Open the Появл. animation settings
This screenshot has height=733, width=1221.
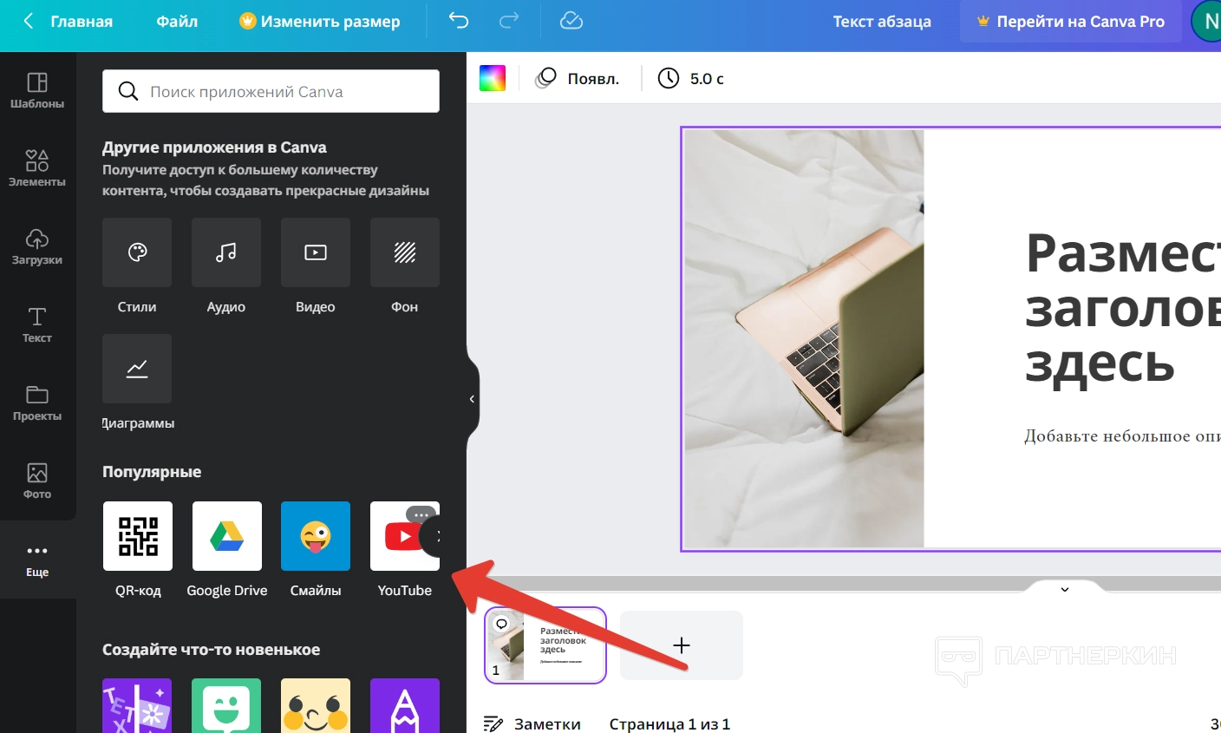tap(578, 79)
